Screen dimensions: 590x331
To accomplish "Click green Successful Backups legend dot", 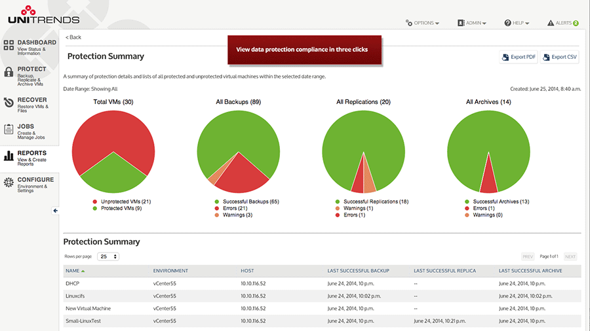I will coord(217,201).
